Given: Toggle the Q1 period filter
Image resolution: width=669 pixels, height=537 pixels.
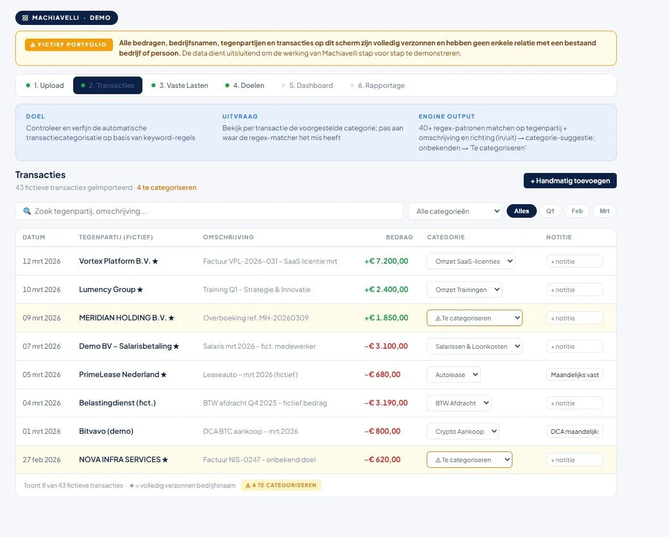Looking at the screenshot, I should point(550,211).
